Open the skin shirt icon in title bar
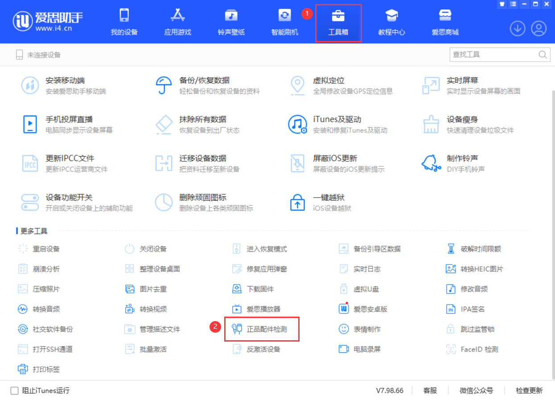 502,4
